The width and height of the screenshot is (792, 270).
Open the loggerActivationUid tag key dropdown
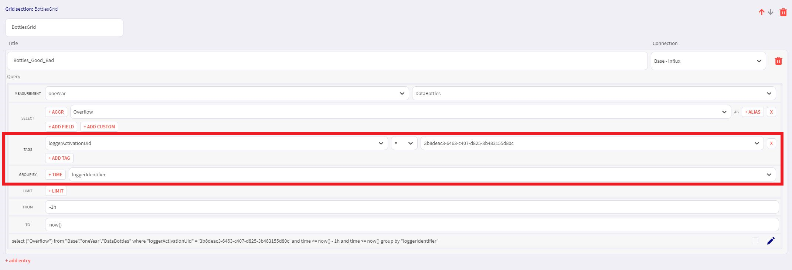(217, 143)
